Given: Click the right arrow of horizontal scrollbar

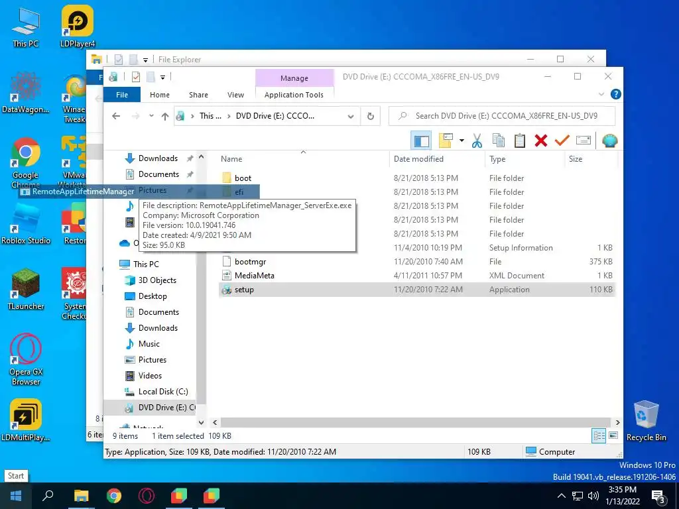Looking at the screenshot, I should point(617,422).
